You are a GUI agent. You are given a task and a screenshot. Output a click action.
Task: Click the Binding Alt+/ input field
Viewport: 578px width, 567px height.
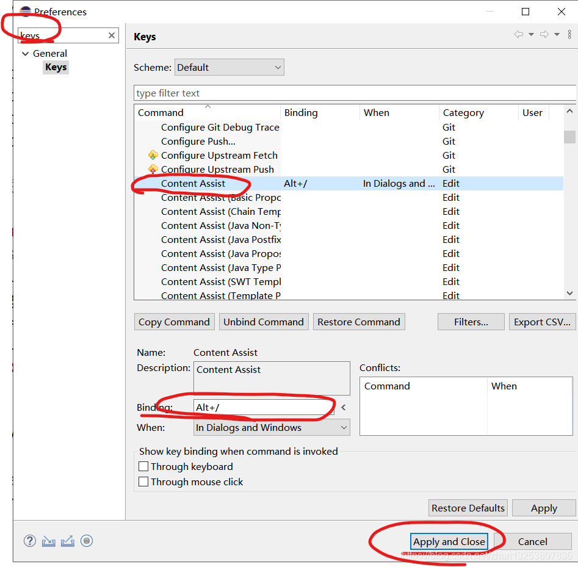tap(264, 407)
